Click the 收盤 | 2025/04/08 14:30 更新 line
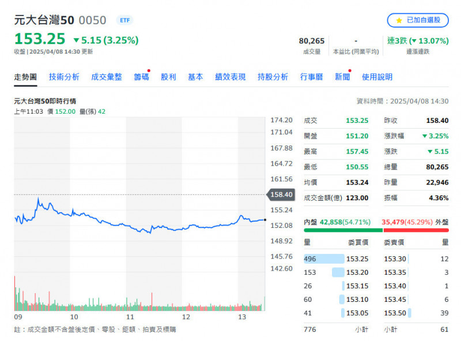This screenshot has width=461, height=341. pyautogui.click(x=54, y=52)
